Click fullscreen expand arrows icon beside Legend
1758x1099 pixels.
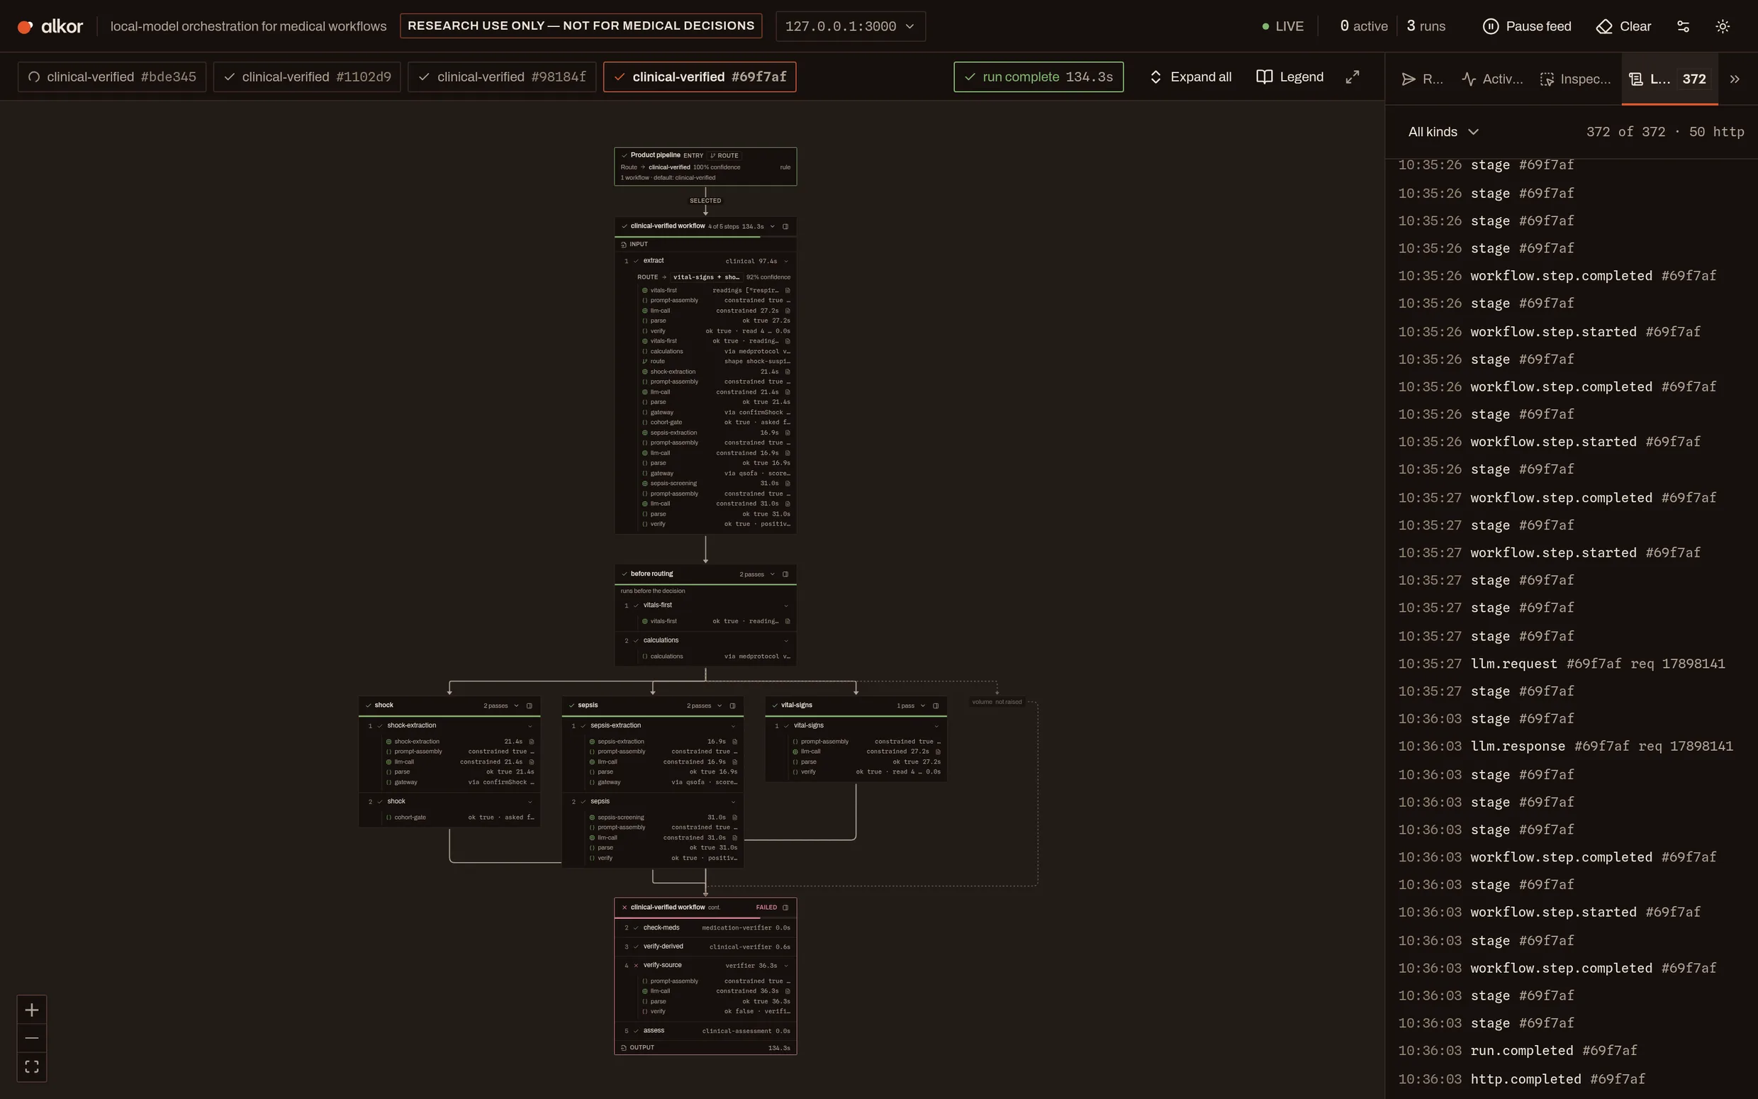[1352, 77]
